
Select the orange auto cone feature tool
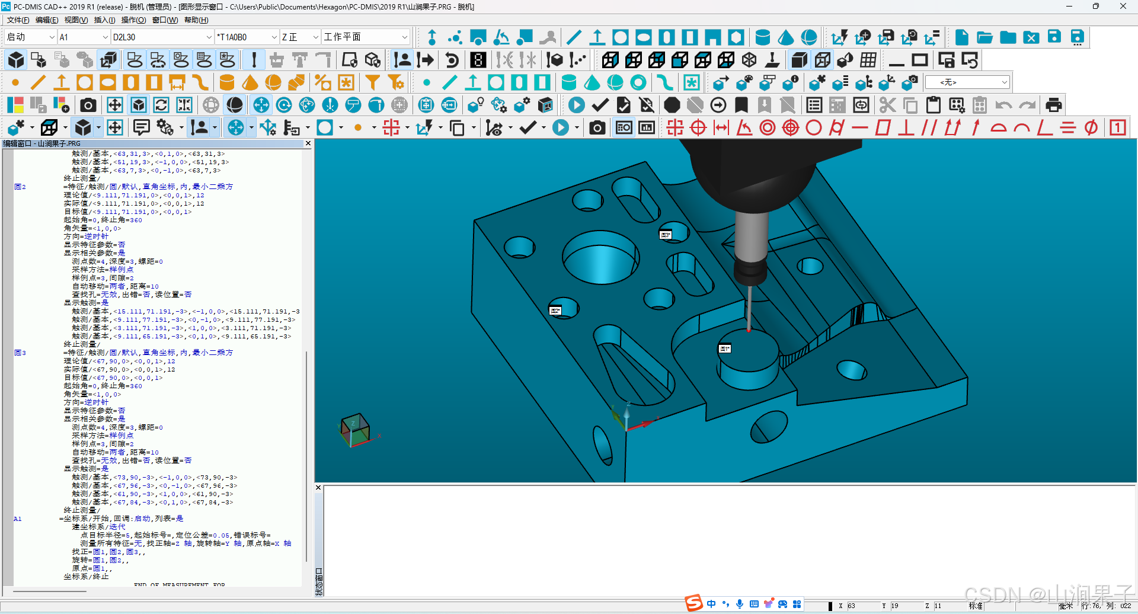pos(250,82)
